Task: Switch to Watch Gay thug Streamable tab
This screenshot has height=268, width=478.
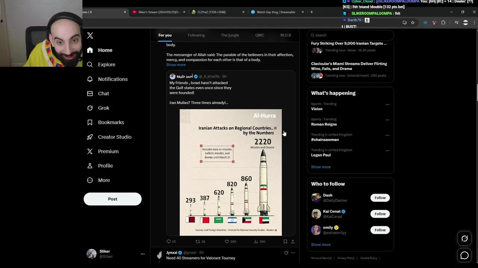Action: (x=277, y=12)
